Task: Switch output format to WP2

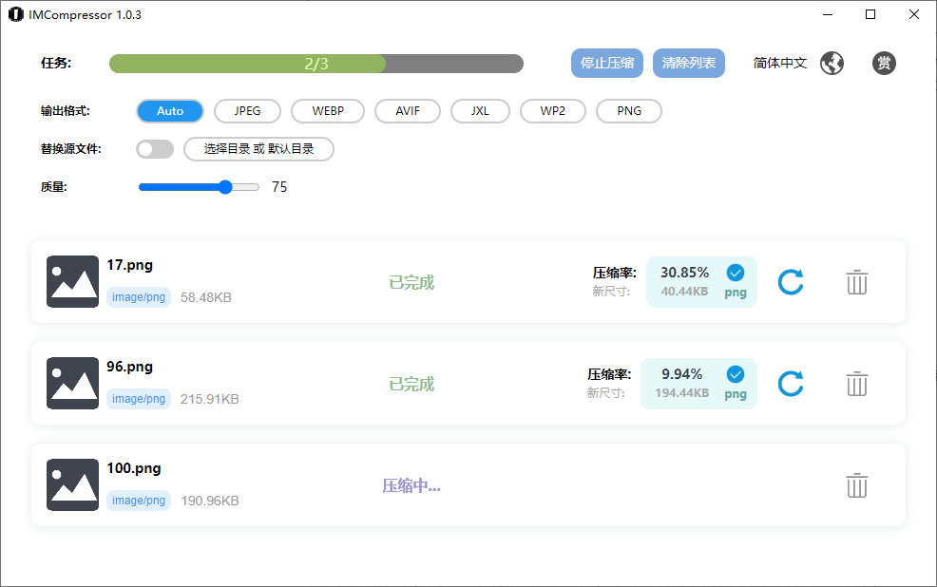Action: pos(552,110)
